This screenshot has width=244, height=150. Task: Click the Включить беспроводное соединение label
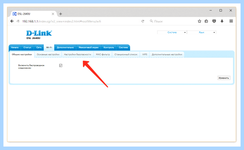[x=31, y=67]
